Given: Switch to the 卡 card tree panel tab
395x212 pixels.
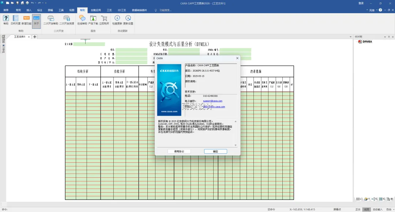Looking at the screenshot, I should coord(367,199).
